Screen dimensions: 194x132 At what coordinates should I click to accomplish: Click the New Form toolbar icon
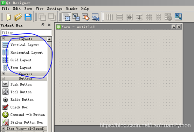click(8, 17)
